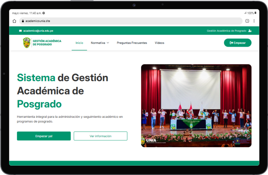The image size is (268, 175).
Task: Open the browser tab switcher icon
Action: (247, 21)
